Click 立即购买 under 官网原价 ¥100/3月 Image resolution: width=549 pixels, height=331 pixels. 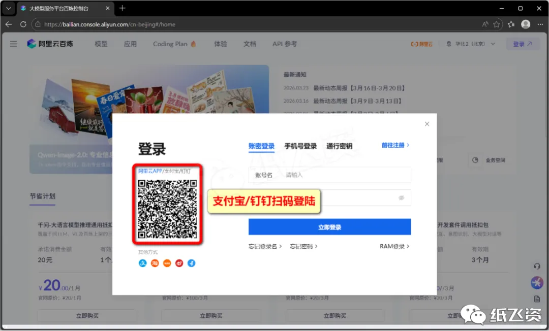(211, 316)
